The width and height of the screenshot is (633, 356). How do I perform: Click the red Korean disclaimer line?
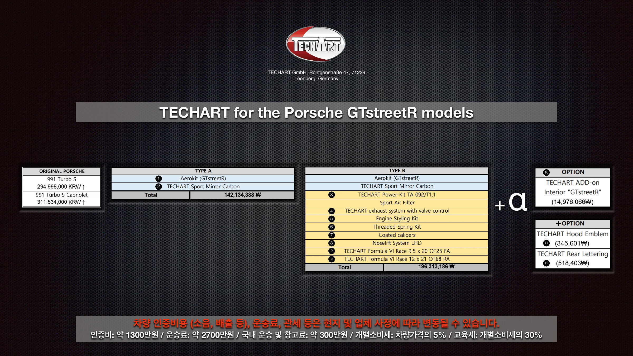click(x=316, y=323)
